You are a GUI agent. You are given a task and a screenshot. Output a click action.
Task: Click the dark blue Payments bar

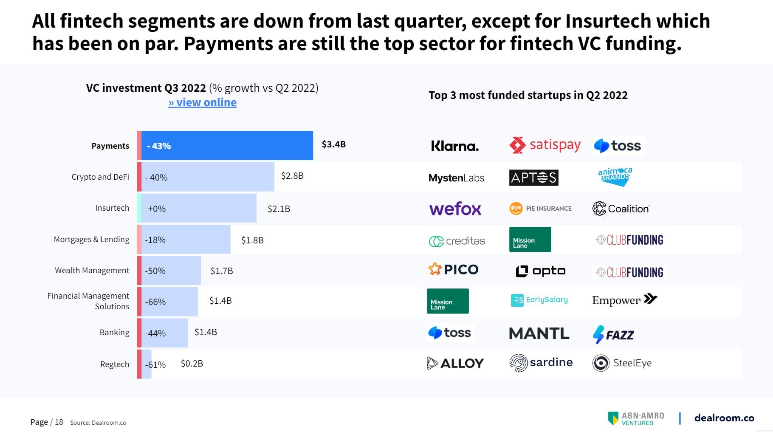point(227,146)
